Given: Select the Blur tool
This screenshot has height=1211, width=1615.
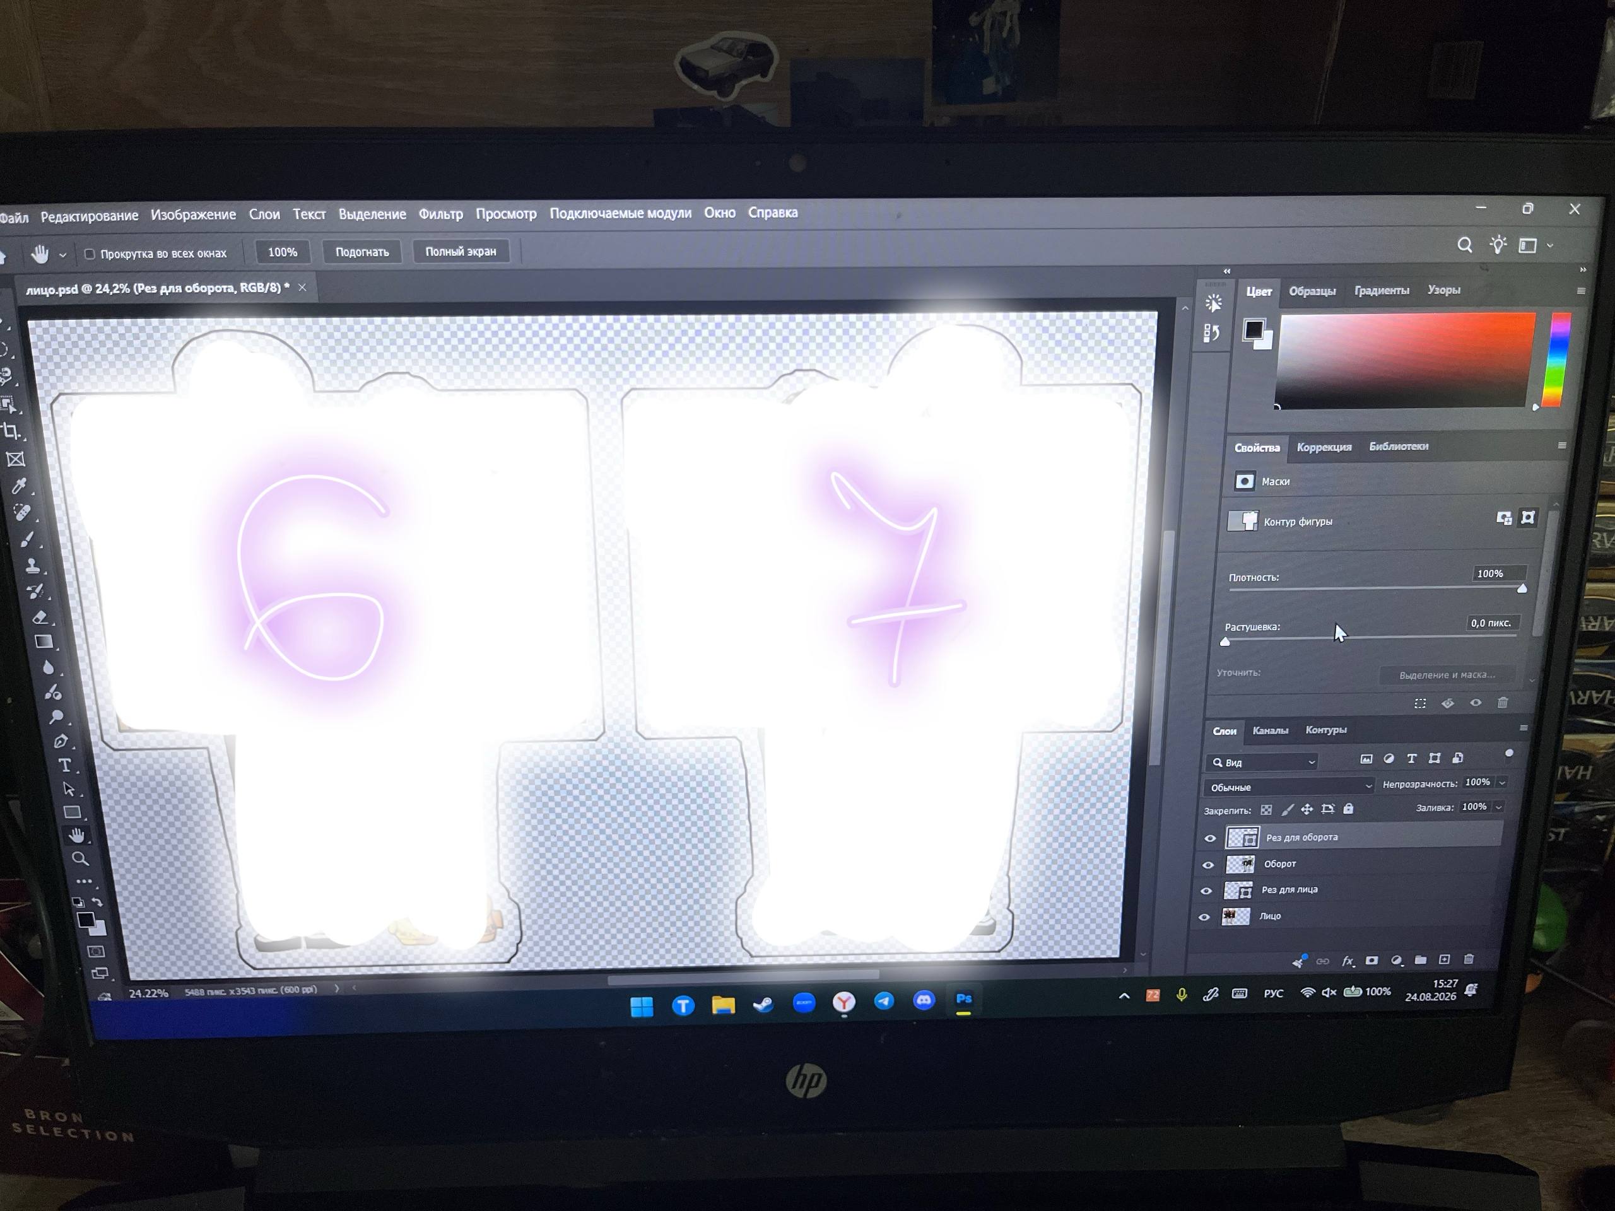Looking at the screenshot, I should tap(48, 667).
